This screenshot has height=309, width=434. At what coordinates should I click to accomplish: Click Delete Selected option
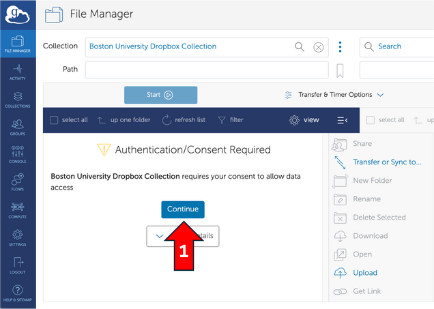(x=369, y=218)
